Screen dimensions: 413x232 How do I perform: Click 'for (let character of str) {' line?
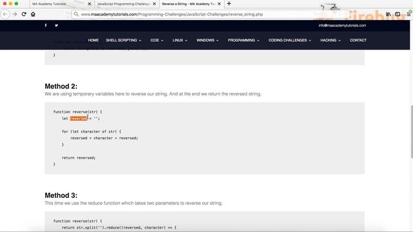click(x=92, y=131)
